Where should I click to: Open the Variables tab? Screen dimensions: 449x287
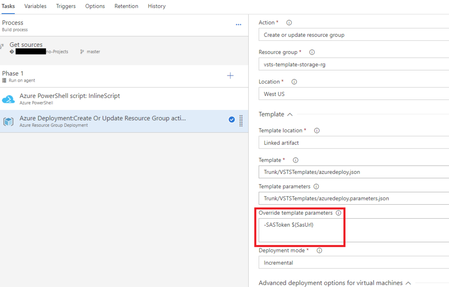pyautogui.click(x=35, y=6)
